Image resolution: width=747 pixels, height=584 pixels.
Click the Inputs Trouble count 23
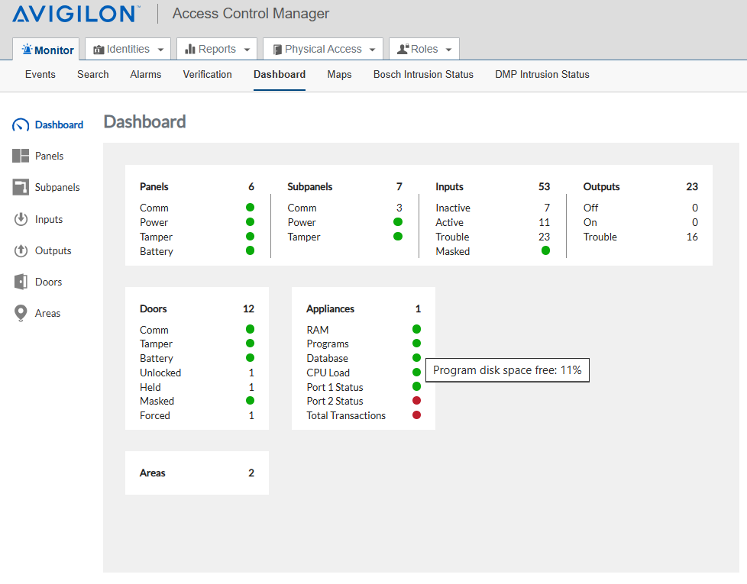tap(544, 237)
